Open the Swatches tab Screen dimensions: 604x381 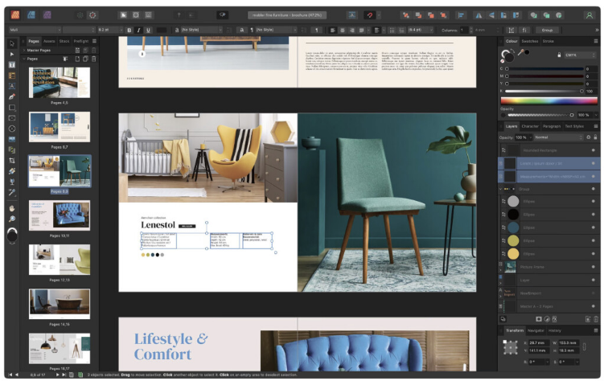[x=530, y=40]
